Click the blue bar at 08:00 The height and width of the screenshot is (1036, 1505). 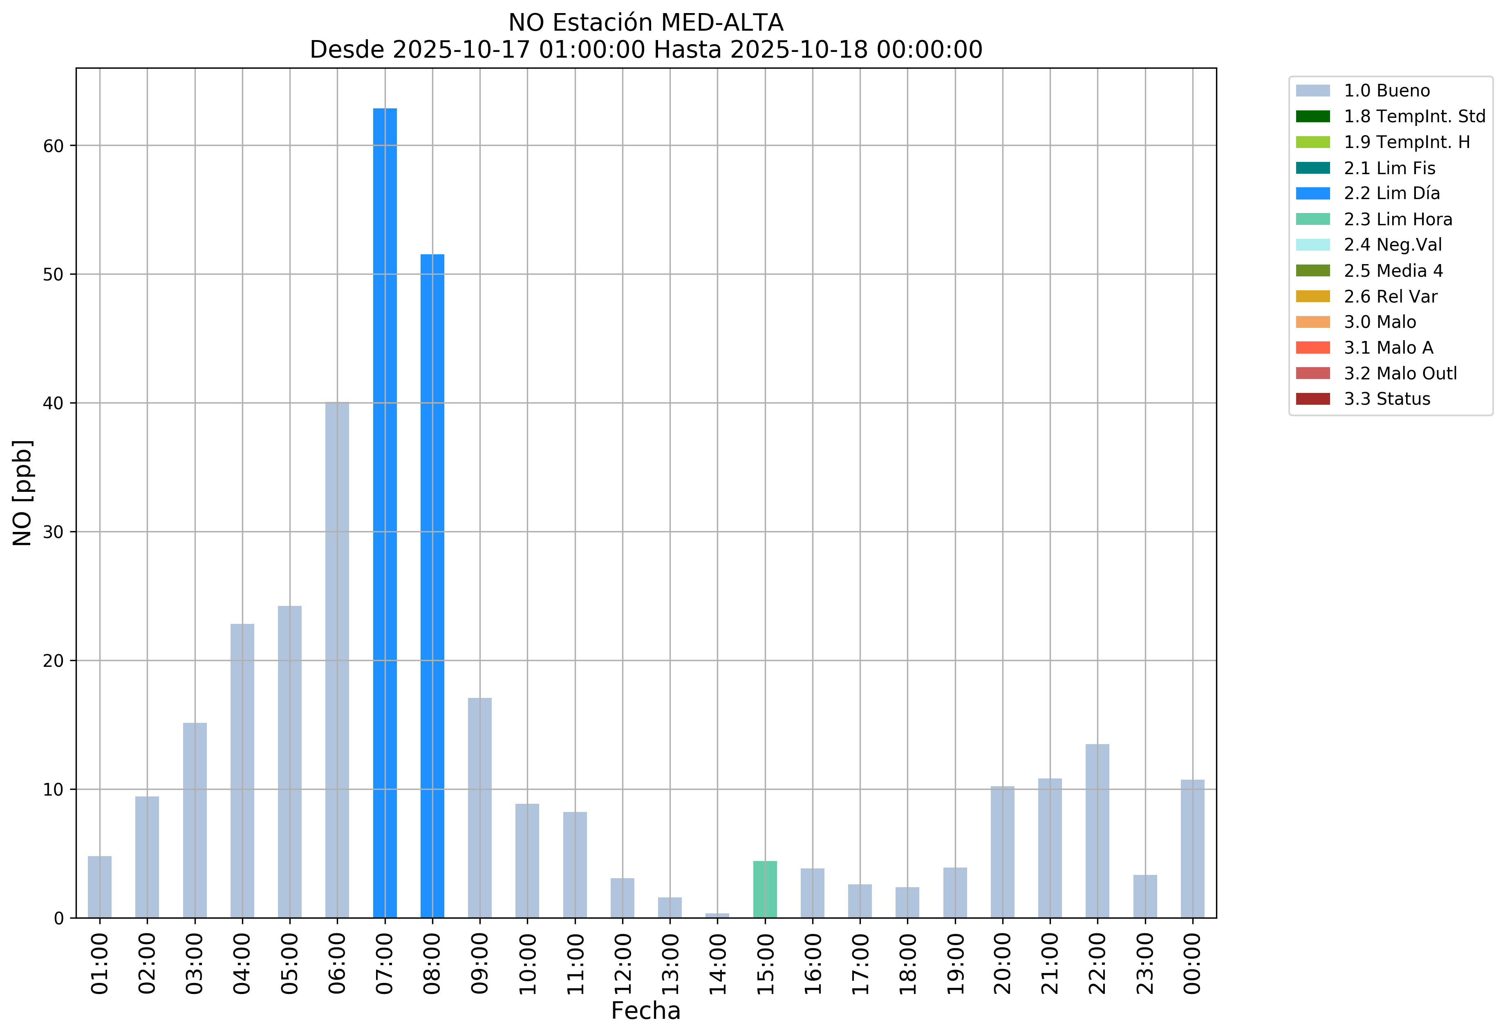click(x=432, y=585)
